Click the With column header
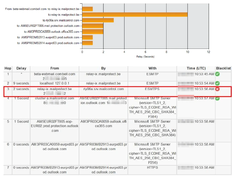232x176 pixels. 152,68
